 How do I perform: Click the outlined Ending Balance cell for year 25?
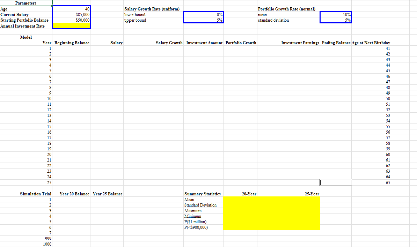tap(336, 182)
